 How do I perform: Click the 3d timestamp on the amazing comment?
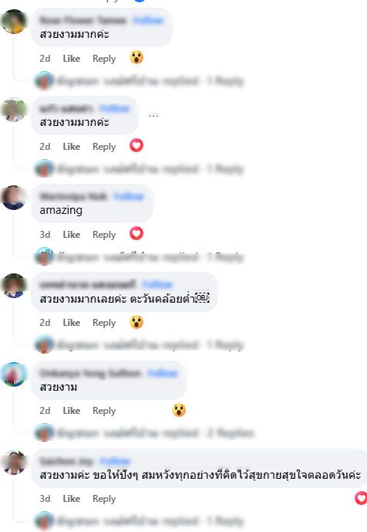click(x=45, y=235)
